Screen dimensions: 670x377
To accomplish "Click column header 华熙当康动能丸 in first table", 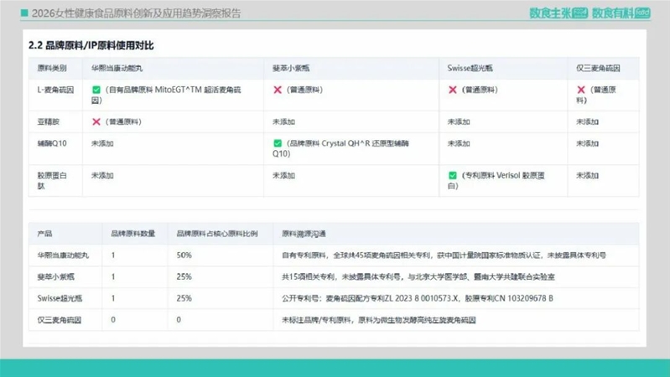I will pos(117,69).
